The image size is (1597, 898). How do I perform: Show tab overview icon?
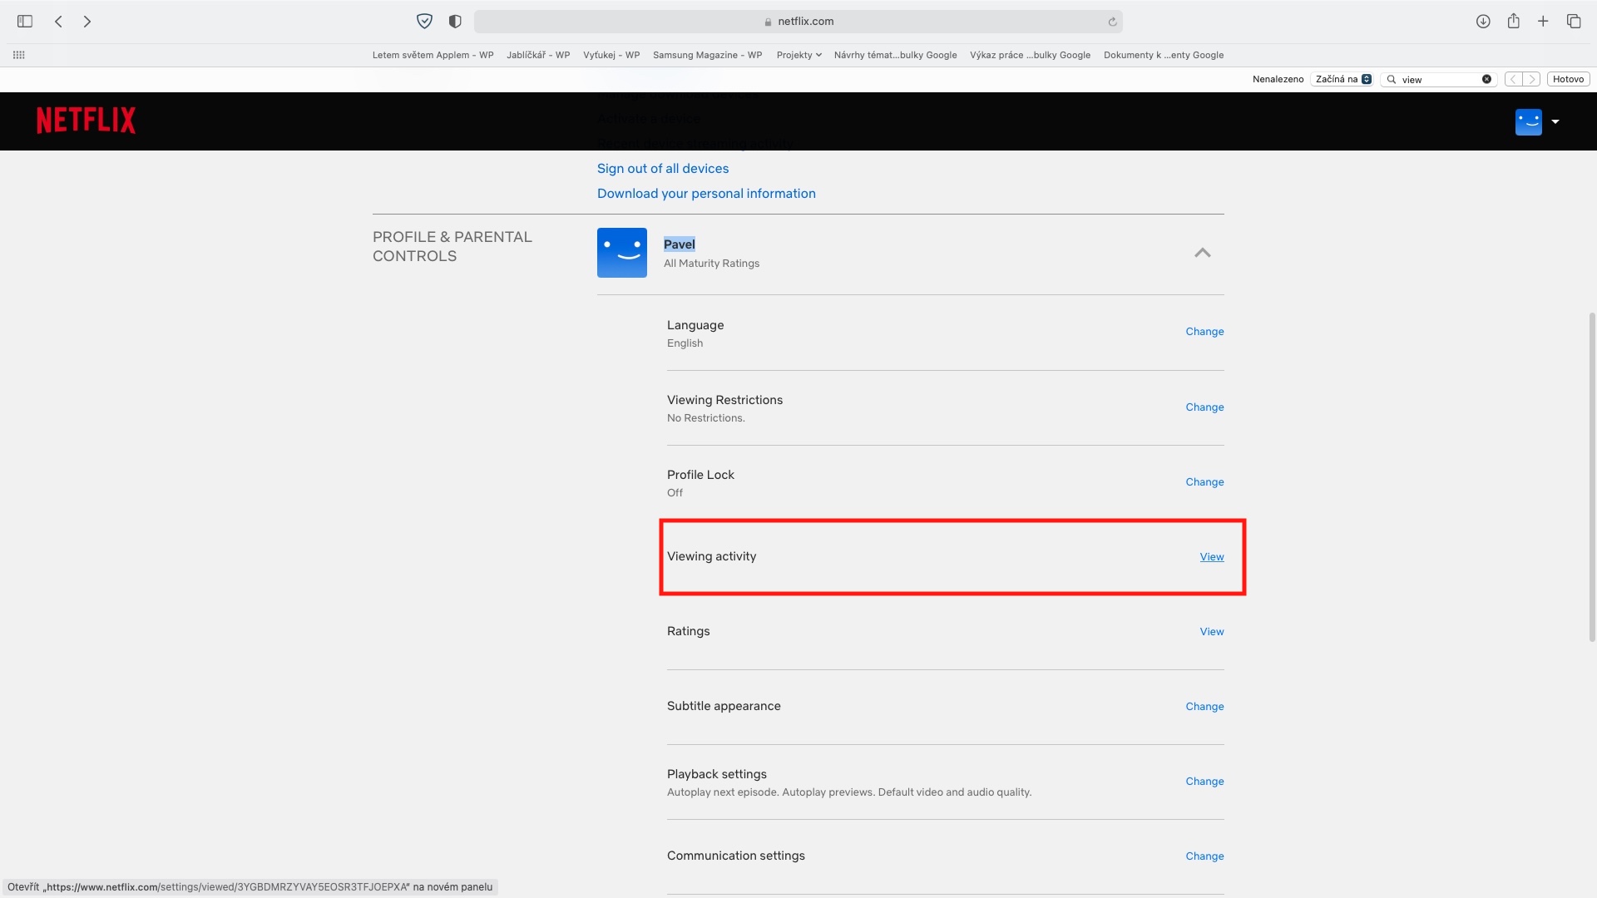1574,22
